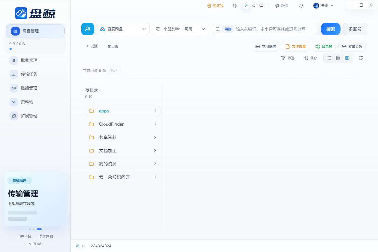Select the 共享资料 folder
378x252 pixels.
click(122, 137)
